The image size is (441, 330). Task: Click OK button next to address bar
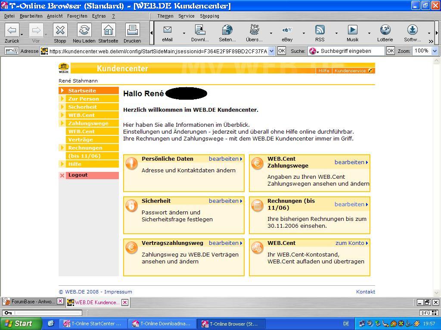click(x=282, y=51)
